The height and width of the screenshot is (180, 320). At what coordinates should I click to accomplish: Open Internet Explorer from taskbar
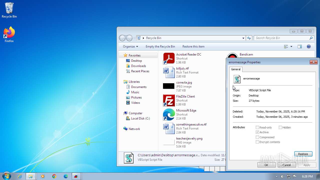tap(20, 176)
